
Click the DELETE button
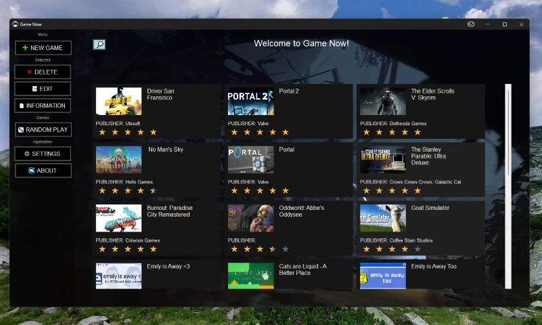pos(43,72)
